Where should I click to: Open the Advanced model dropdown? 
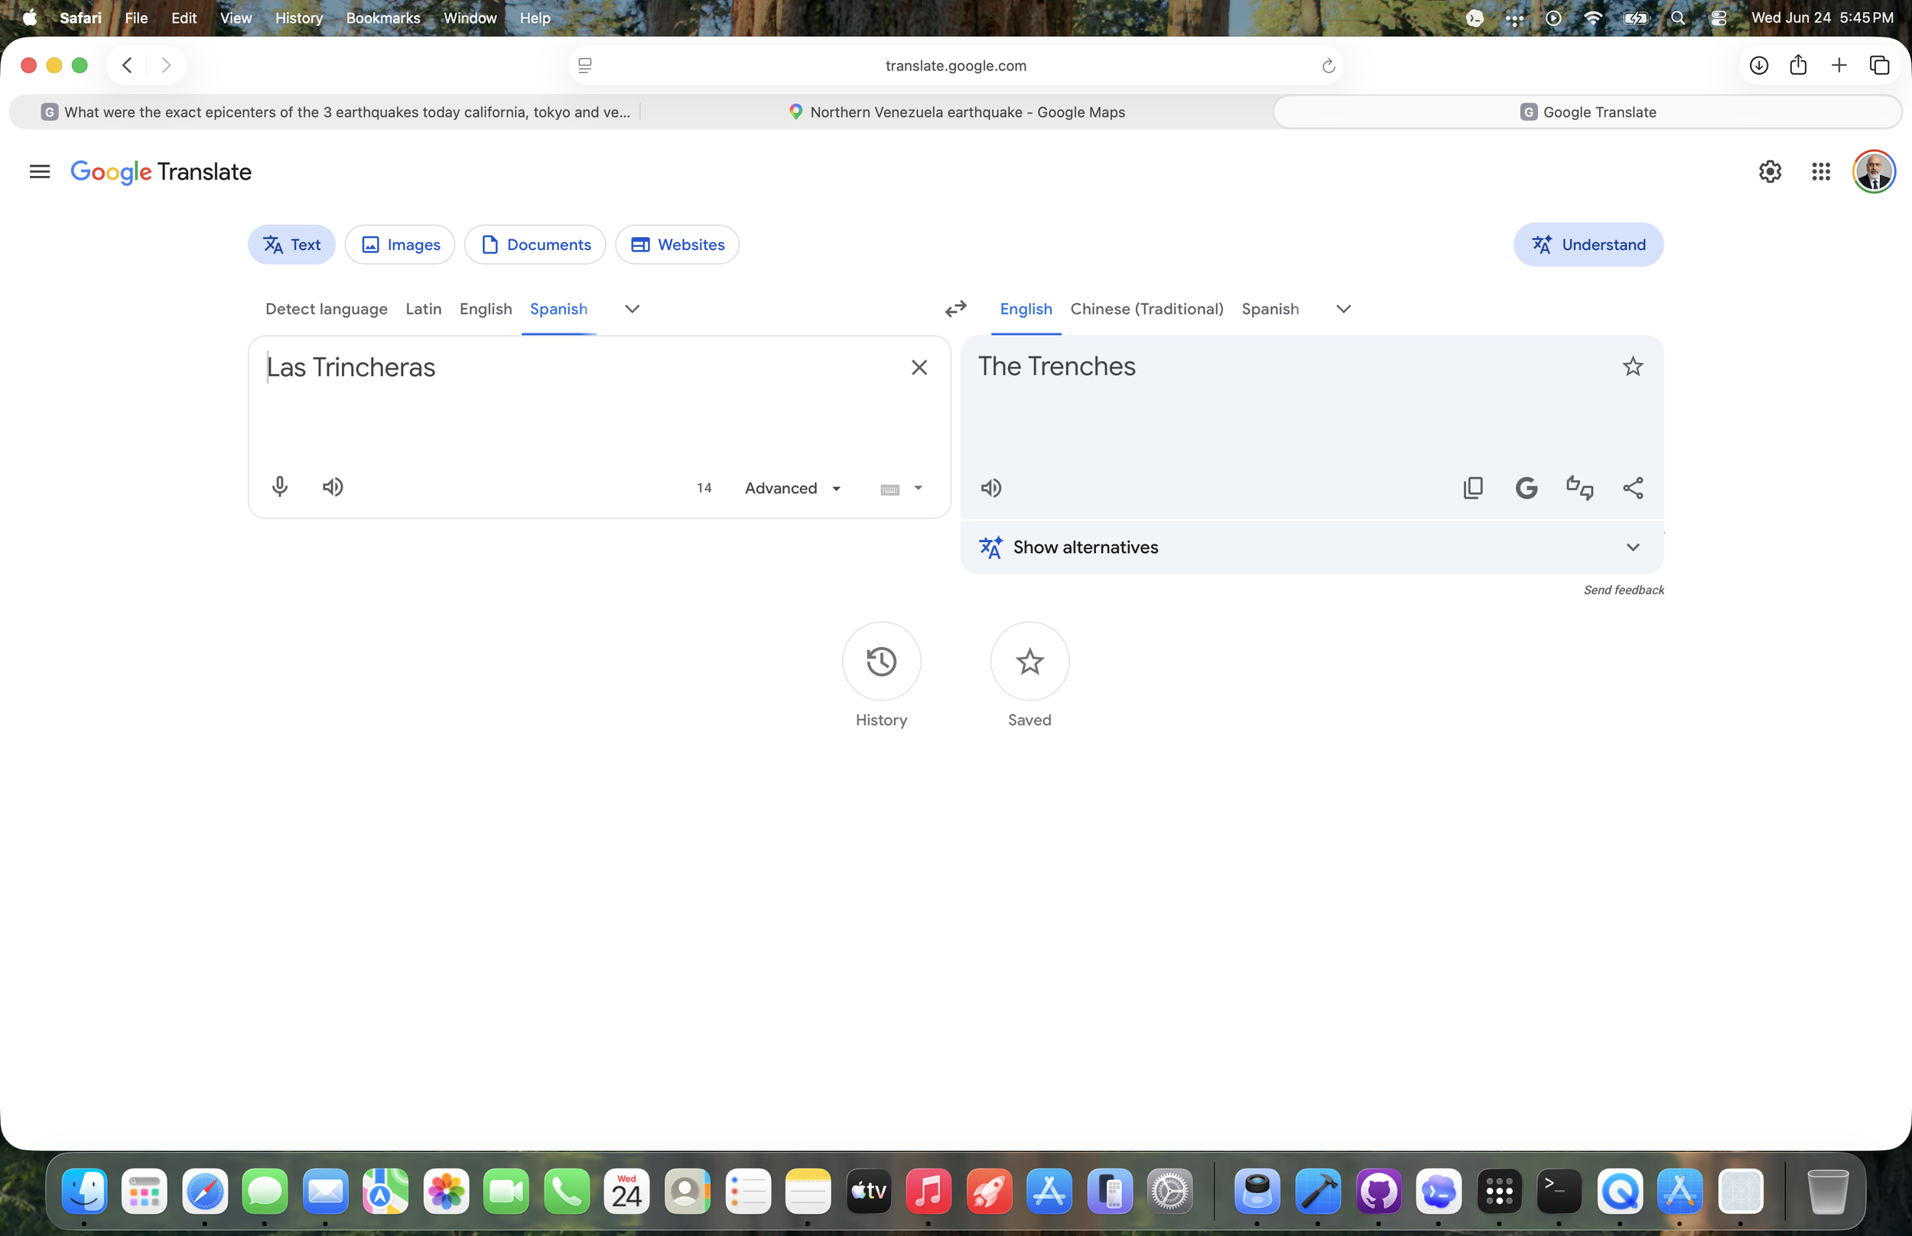tap(793, 488)
